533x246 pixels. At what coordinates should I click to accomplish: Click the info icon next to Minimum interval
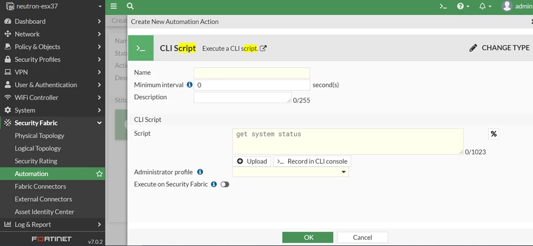click(x=190, y=85)
